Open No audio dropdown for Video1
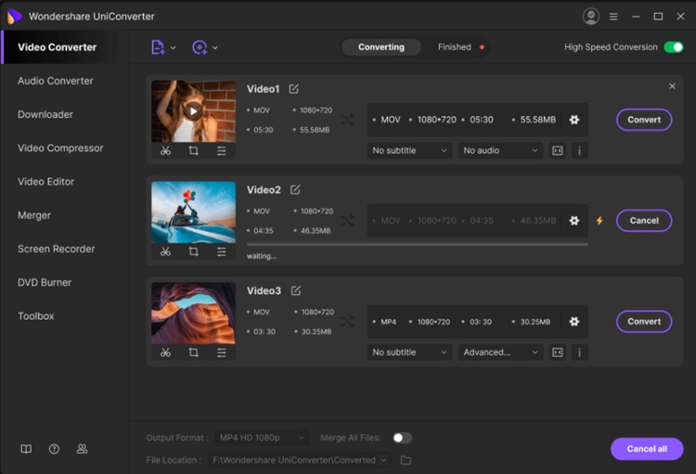Image resolution: width=696 pixels, height=474 pixels. point(500,150)
